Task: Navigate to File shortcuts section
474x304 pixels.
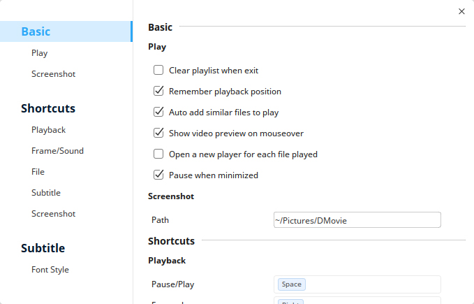Action: click(38, 172)
